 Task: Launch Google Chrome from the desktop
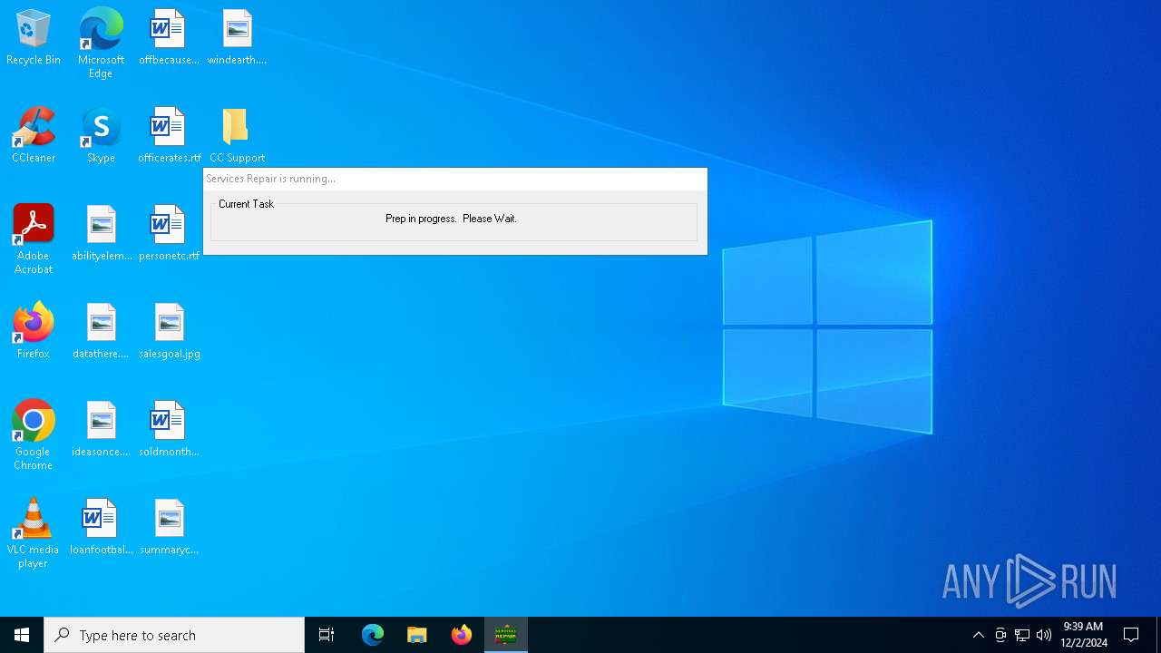[34, 434]
